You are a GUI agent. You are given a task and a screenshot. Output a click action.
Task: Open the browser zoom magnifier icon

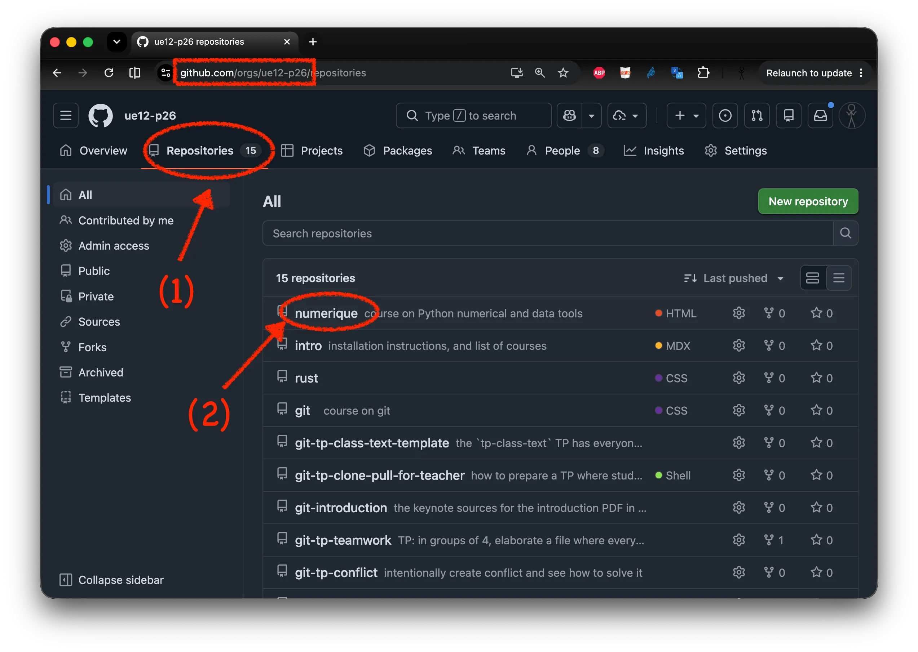coord(539,73)
